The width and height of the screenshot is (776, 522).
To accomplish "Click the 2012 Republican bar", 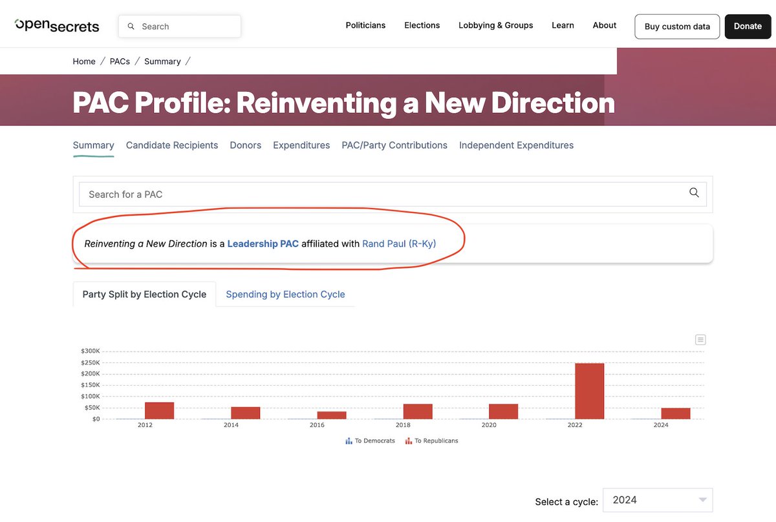I will [159, 410].
